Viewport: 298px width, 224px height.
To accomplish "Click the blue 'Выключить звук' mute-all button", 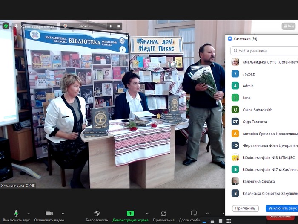I will [282, 208].
